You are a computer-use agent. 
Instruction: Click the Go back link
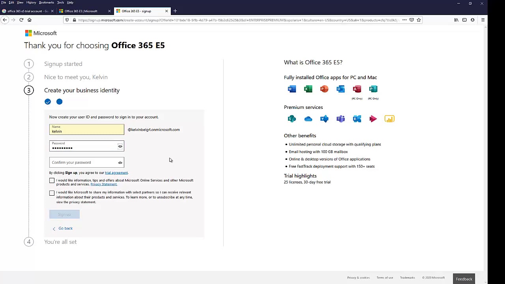(x=65, y=228)
